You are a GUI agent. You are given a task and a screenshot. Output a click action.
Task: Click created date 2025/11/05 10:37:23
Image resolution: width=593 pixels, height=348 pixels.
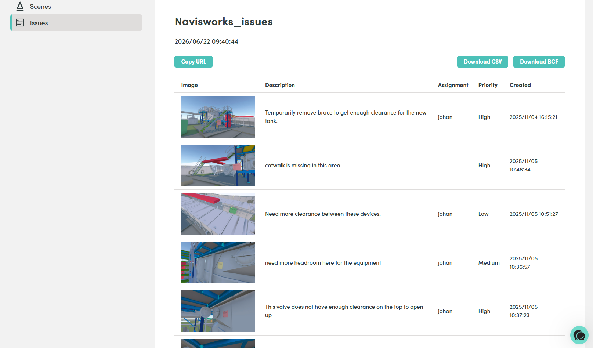524,311
